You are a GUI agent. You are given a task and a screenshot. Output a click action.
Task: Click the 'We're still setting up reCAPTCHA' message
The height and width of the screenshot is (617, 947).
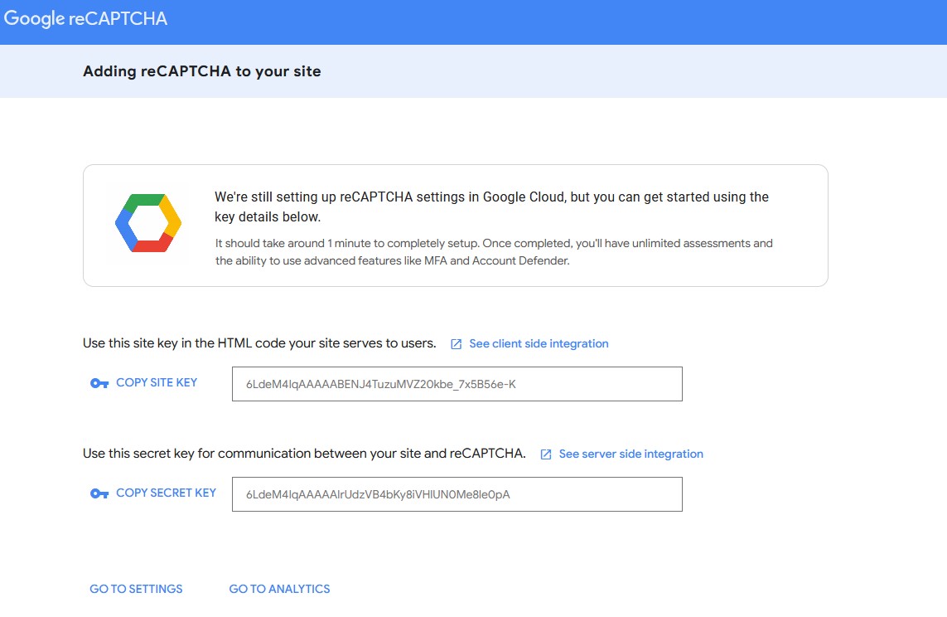[x=491, y=206]
